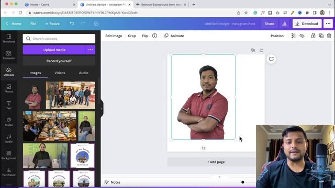Select the cutout man thumbnail in uploads
The image size is (335, 188).
[x=33, y=96]
